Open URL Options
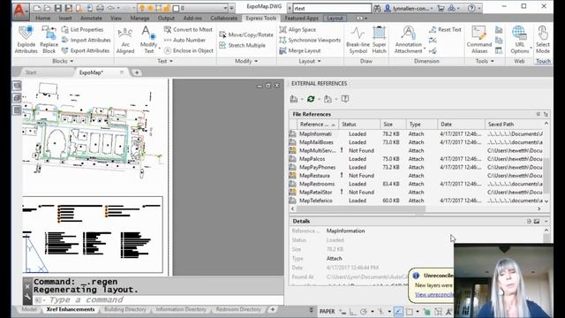This screenshot has height=318, width=565. click(x=520, y=40)
